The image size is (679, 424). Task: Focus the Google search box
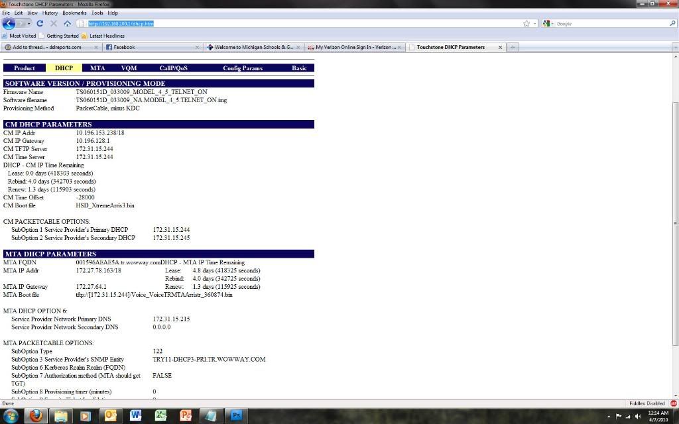coord(612,23)
